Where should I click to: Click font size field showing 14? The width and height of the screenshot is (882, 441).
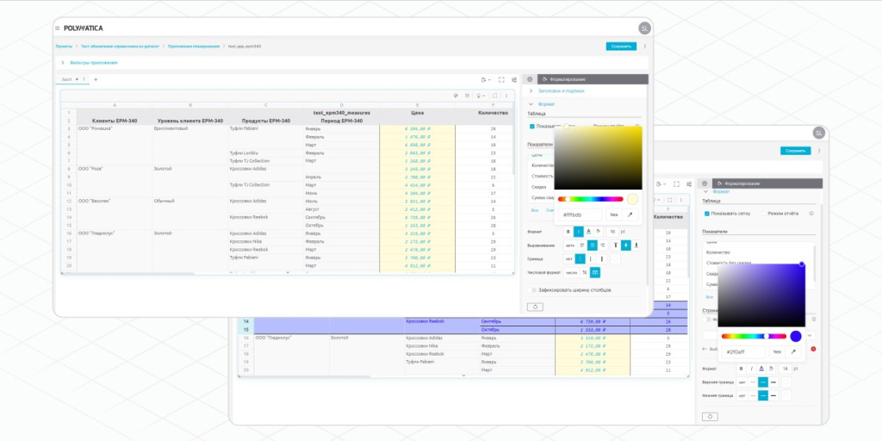[x=785, y=369]
